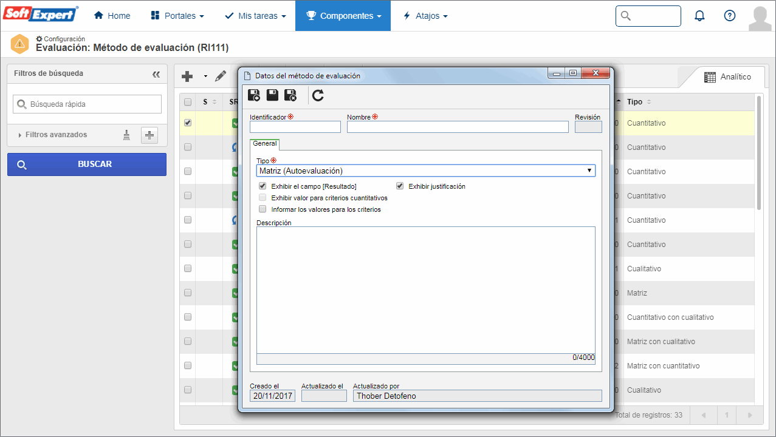Click the top-bar global search box
776x437 pixels.
click(648, 16)
